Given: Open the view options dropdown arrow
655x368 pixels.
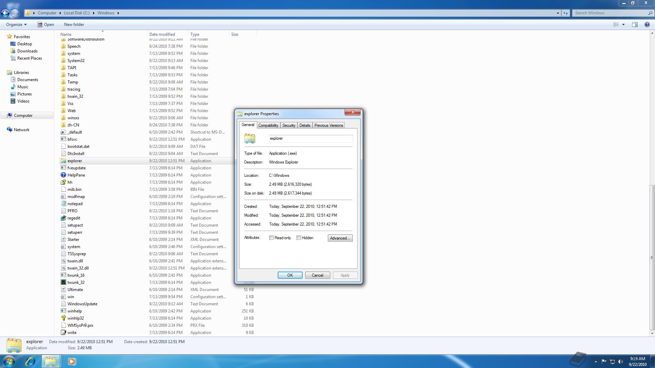Looking at the screenshot, I should 623,25.
